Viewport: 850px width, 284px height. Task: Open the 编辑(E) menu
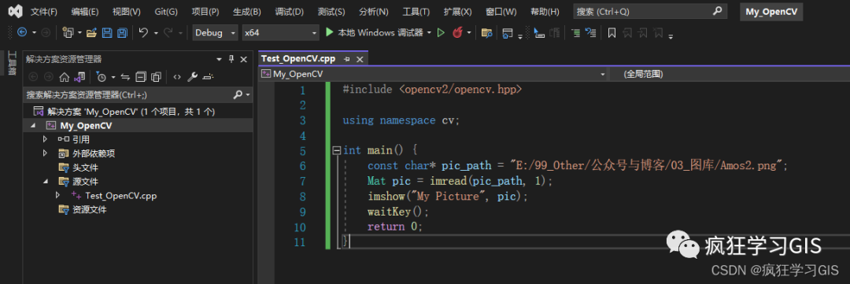point(85,11)
